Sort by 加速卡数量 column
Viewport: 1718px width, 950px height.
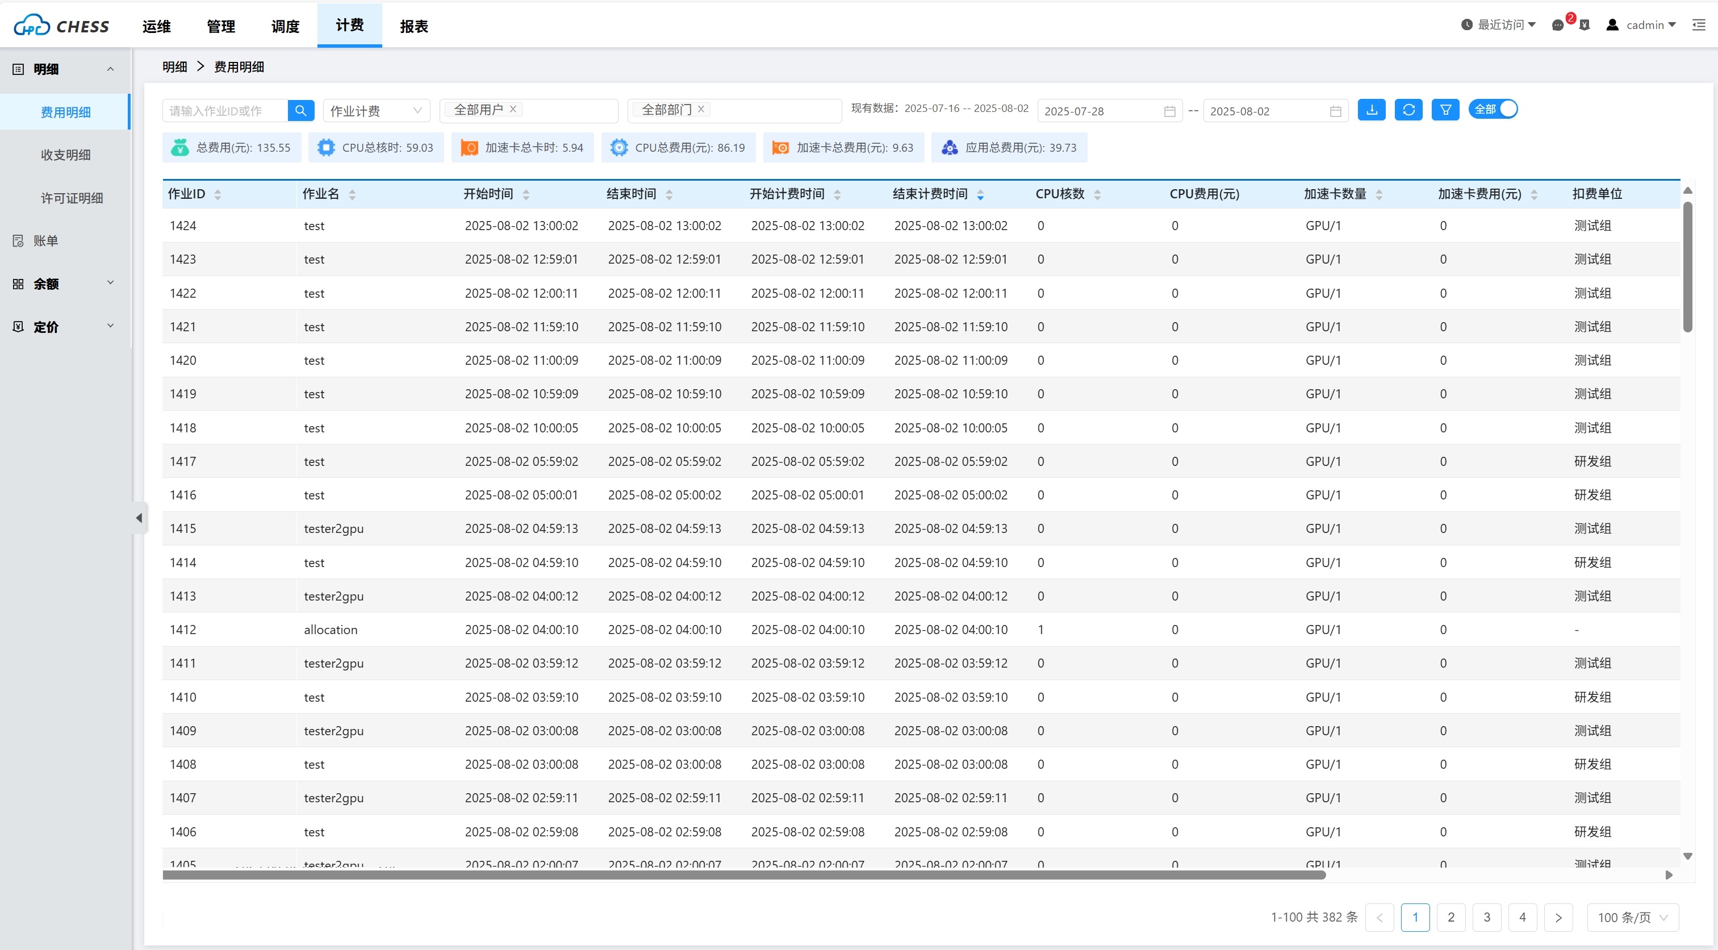point(1379,194)
